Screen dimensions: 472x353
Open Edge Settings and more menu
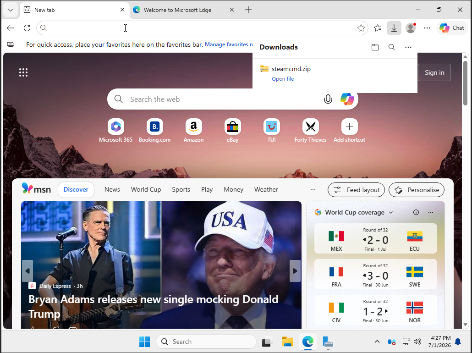click(x=427, y=28)
